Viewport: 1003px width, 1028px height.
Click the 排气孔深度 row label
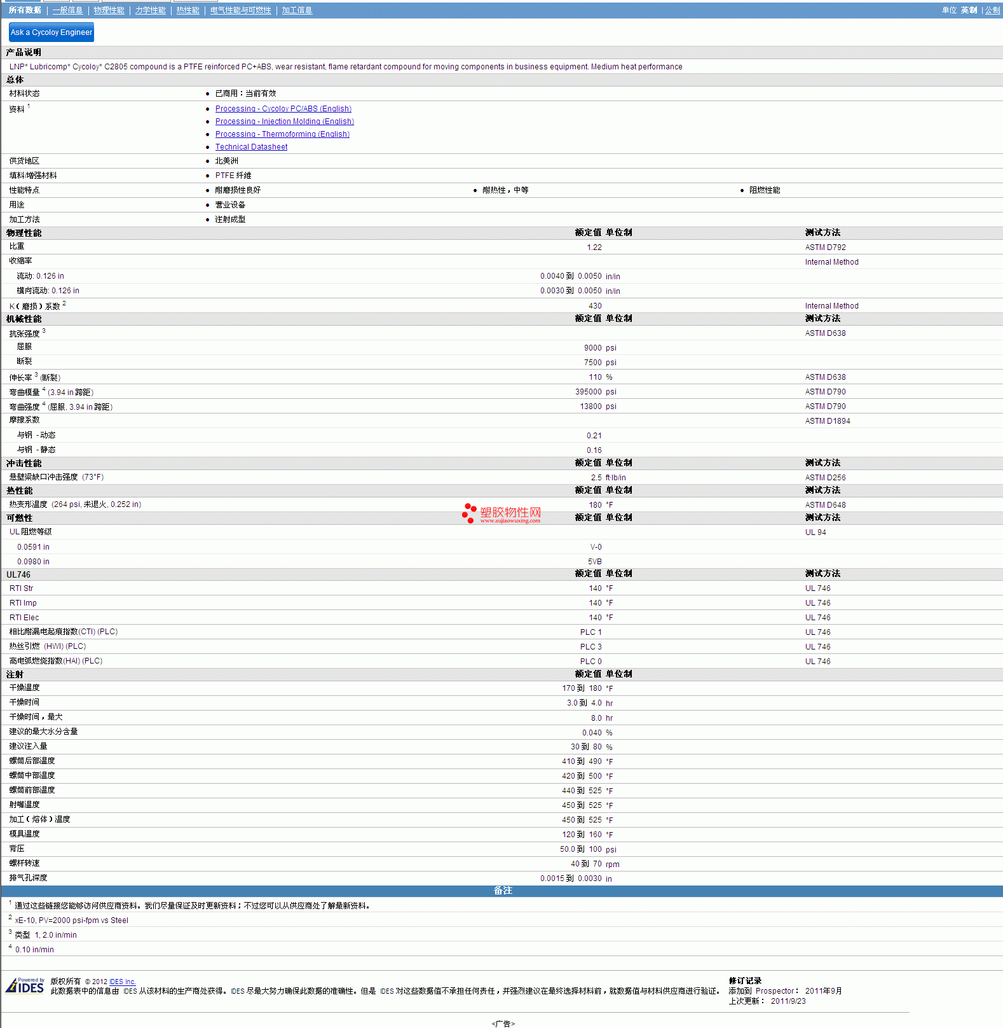[x=28, y=878]
